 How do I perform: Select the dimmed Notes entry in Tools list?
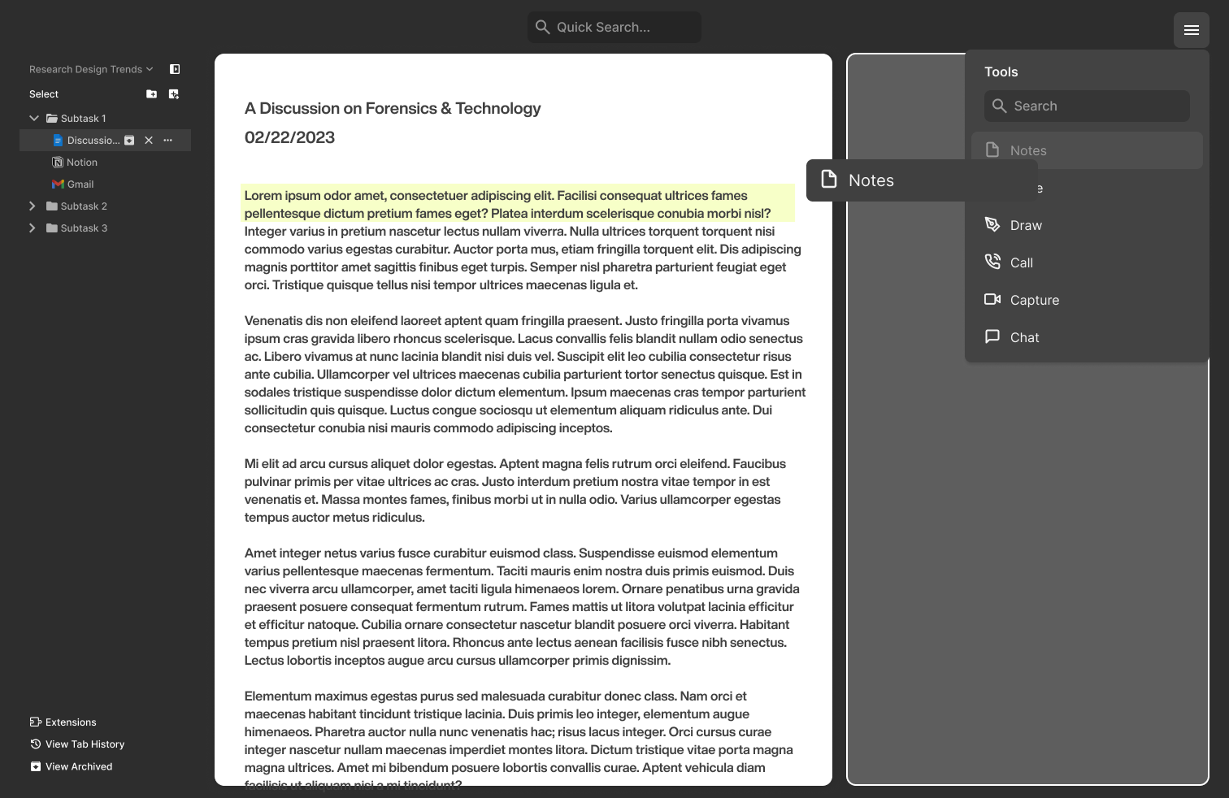click(x=1087, y=150)
